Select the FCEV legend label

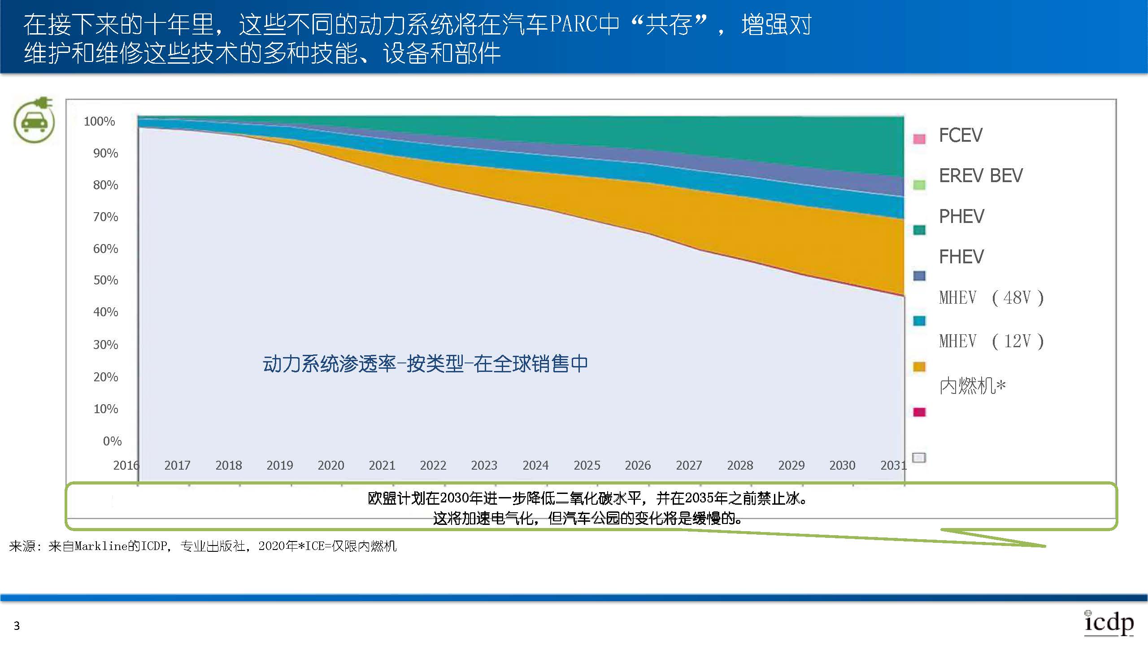[x=961, y=135]
